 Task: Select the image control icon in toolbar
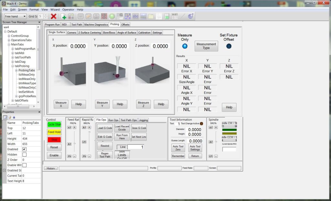point(143,16)
